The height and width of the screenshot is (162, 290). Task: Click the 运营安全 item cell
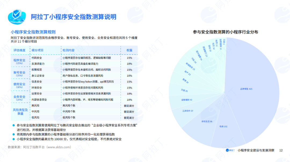(x=37, y=94)
